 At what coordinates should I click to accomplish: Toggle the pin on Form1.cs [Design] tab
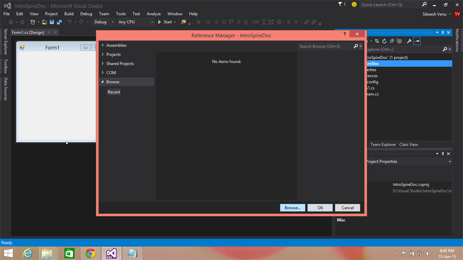pyautogui.click(x=49, y=32)
